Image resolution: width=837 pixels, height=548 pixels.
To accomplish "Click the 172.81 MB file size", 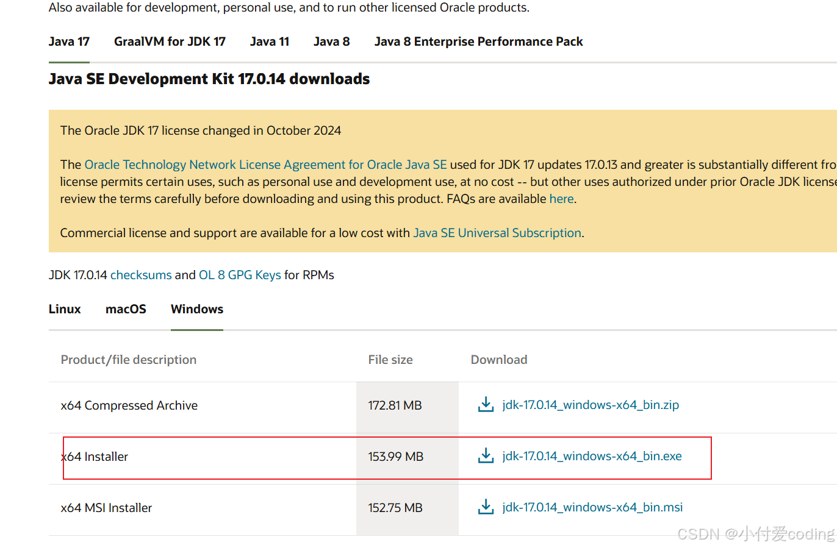I will click(x=395, y=405).
